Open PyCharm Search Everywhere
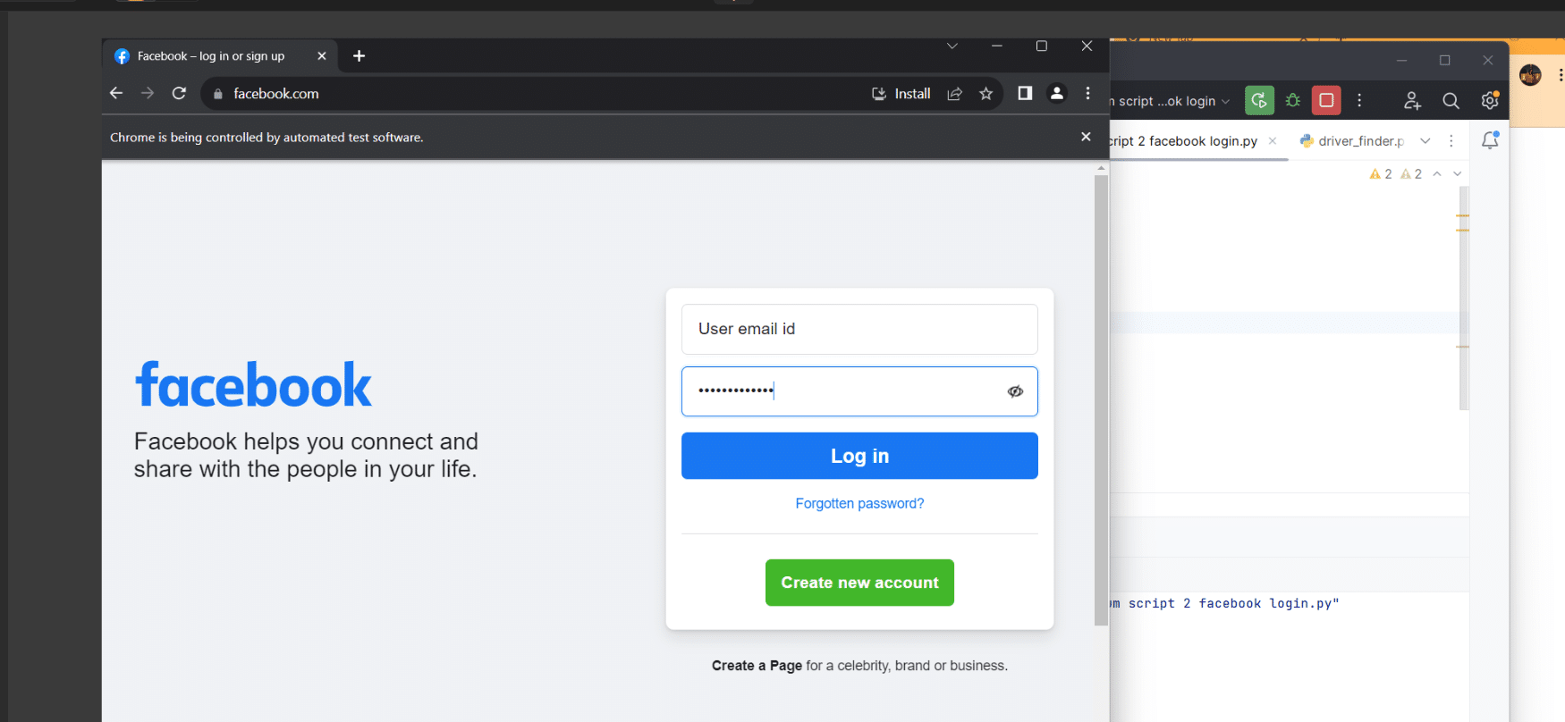This screenshot has width=1565, height=722. 1451,101
